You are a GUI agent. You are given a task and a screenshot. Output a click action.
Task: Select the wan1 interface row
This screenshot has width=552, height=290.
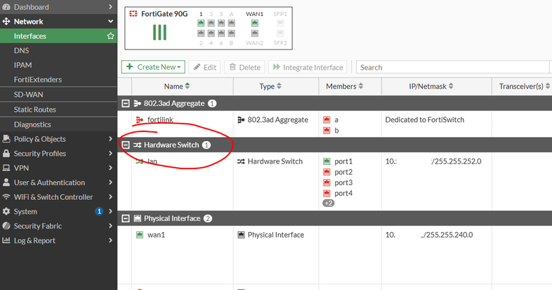[335, 255]
